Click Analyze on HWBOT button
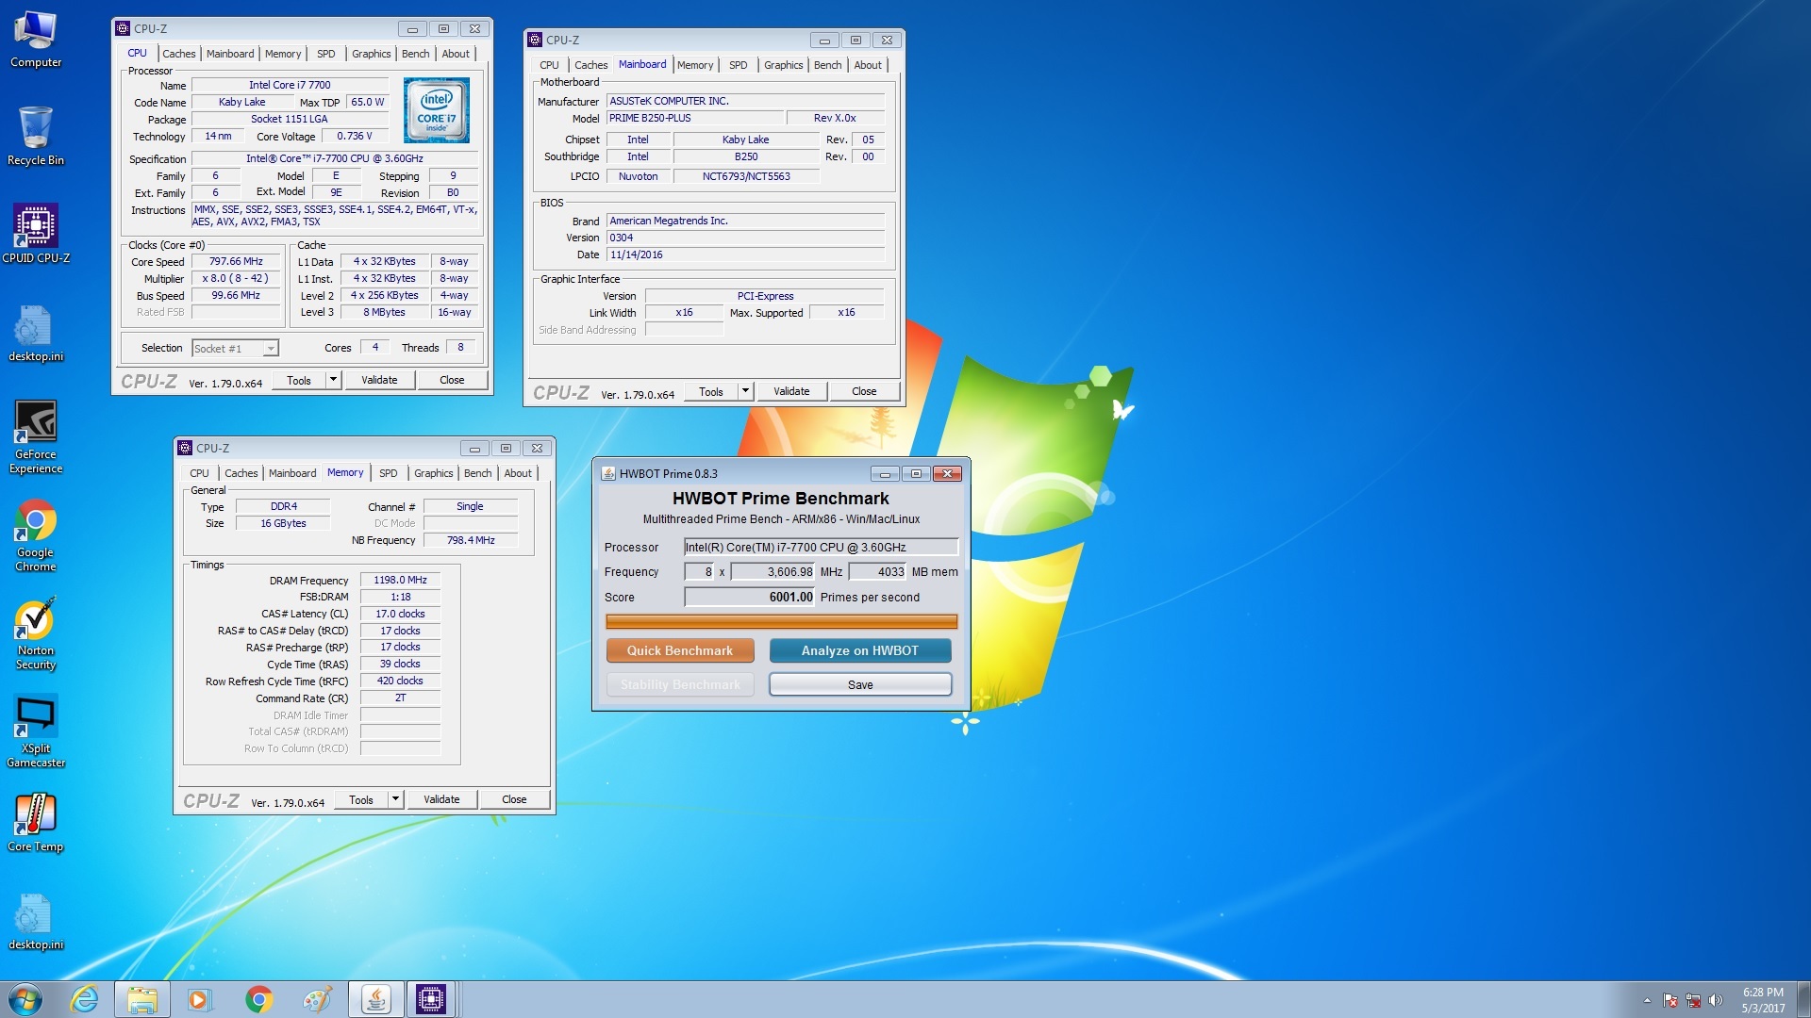 tap(859, 650)
